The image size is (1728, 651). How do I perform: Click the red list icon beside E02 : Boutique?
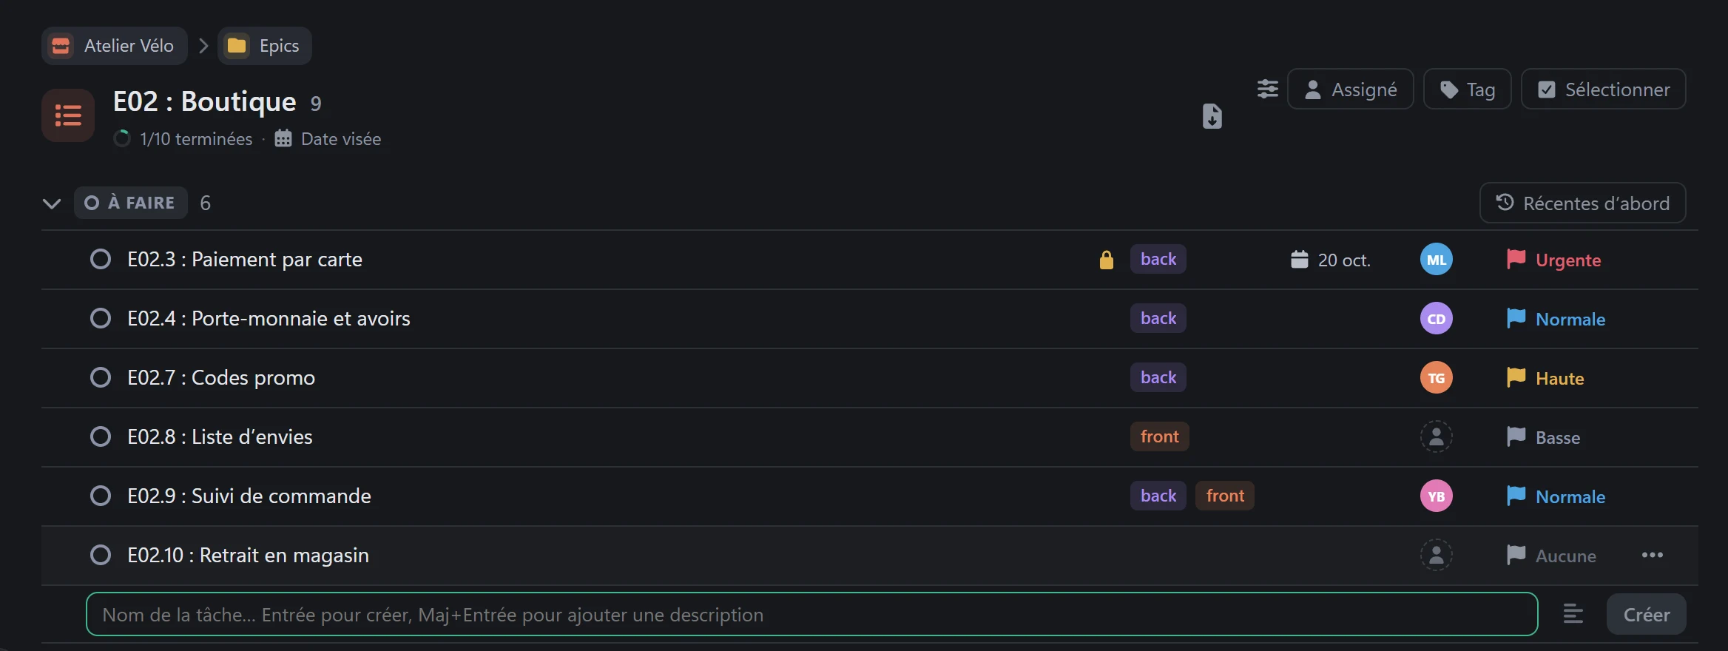point(68,115)
